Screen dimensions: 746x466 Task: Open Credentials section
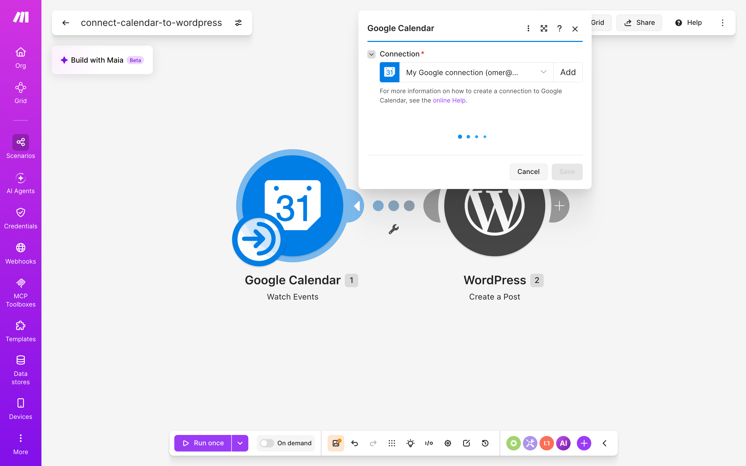[21, 218]
